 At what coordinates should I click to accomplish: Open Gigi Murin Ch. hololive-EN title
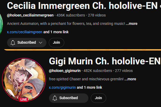(x=105, y=61)
